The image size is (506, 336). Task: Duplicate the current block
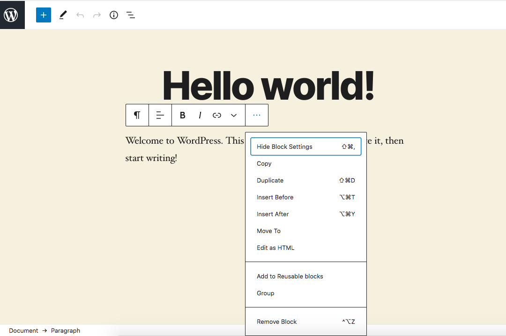click(270, 180)
